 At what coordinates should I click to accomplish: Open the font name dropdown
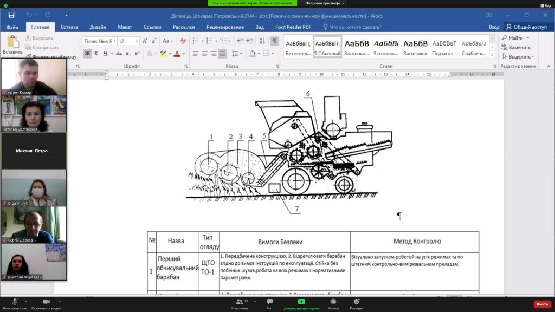tap(114, 41)
